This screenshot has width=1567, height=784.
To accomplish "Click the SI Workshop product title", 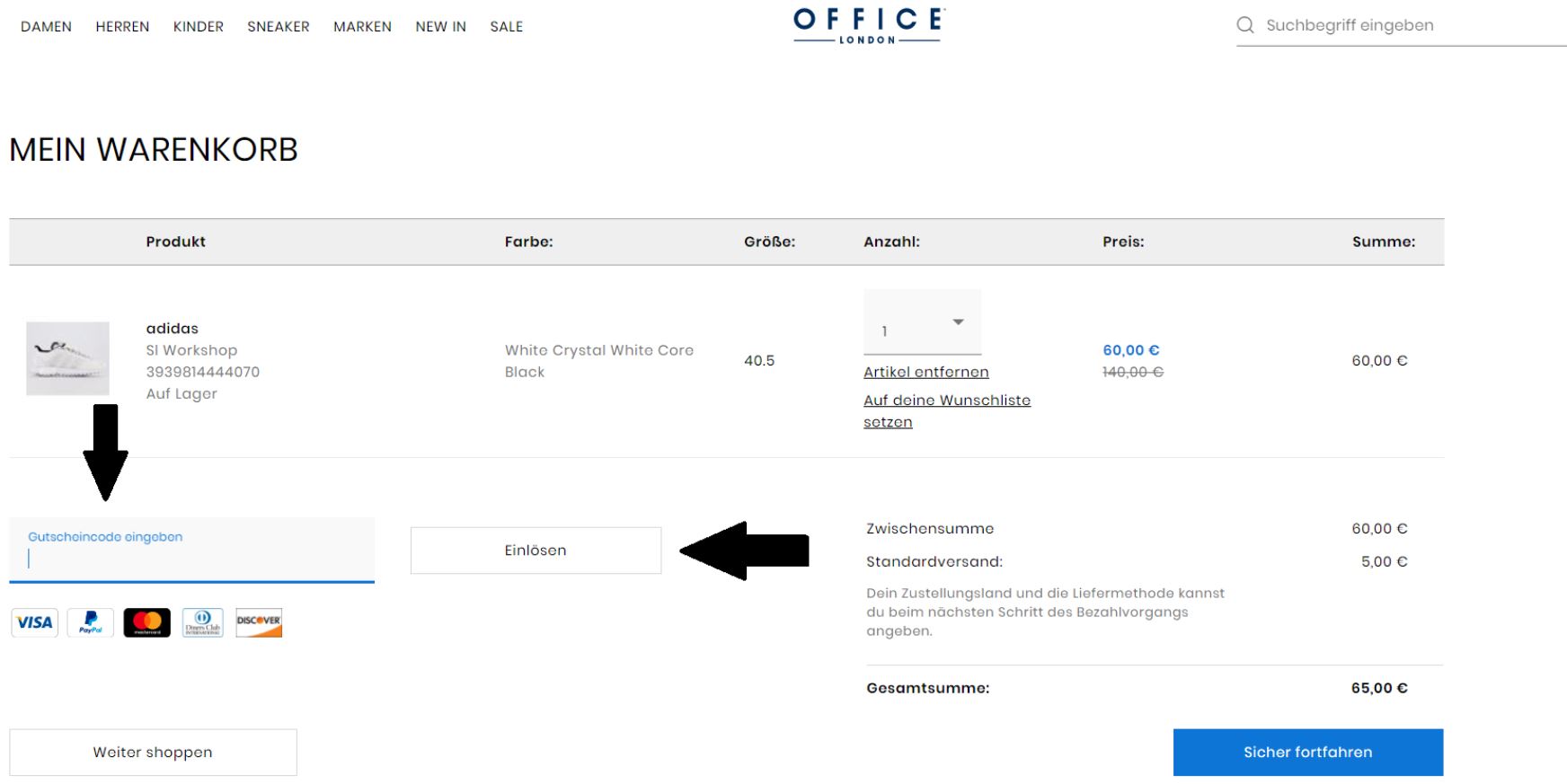I will pos(191,350).
